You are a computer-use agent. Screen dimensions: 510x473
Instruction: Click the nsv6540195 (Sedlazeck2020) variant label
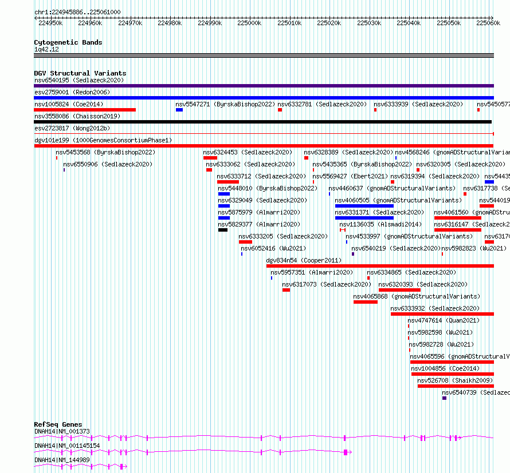click(79, 80)
